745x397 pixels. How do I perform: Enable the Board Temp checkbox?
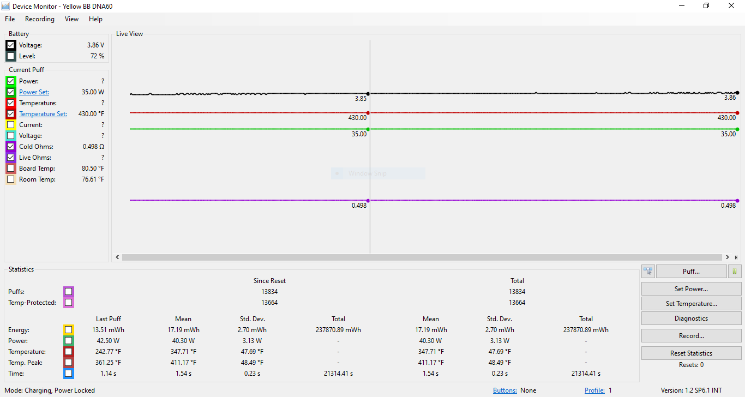11,169
